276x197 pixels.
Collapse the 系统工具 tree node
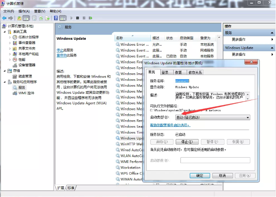coord(5,32)
